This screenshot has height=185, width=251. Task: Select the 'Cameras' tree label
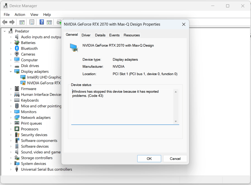(28, 54)
